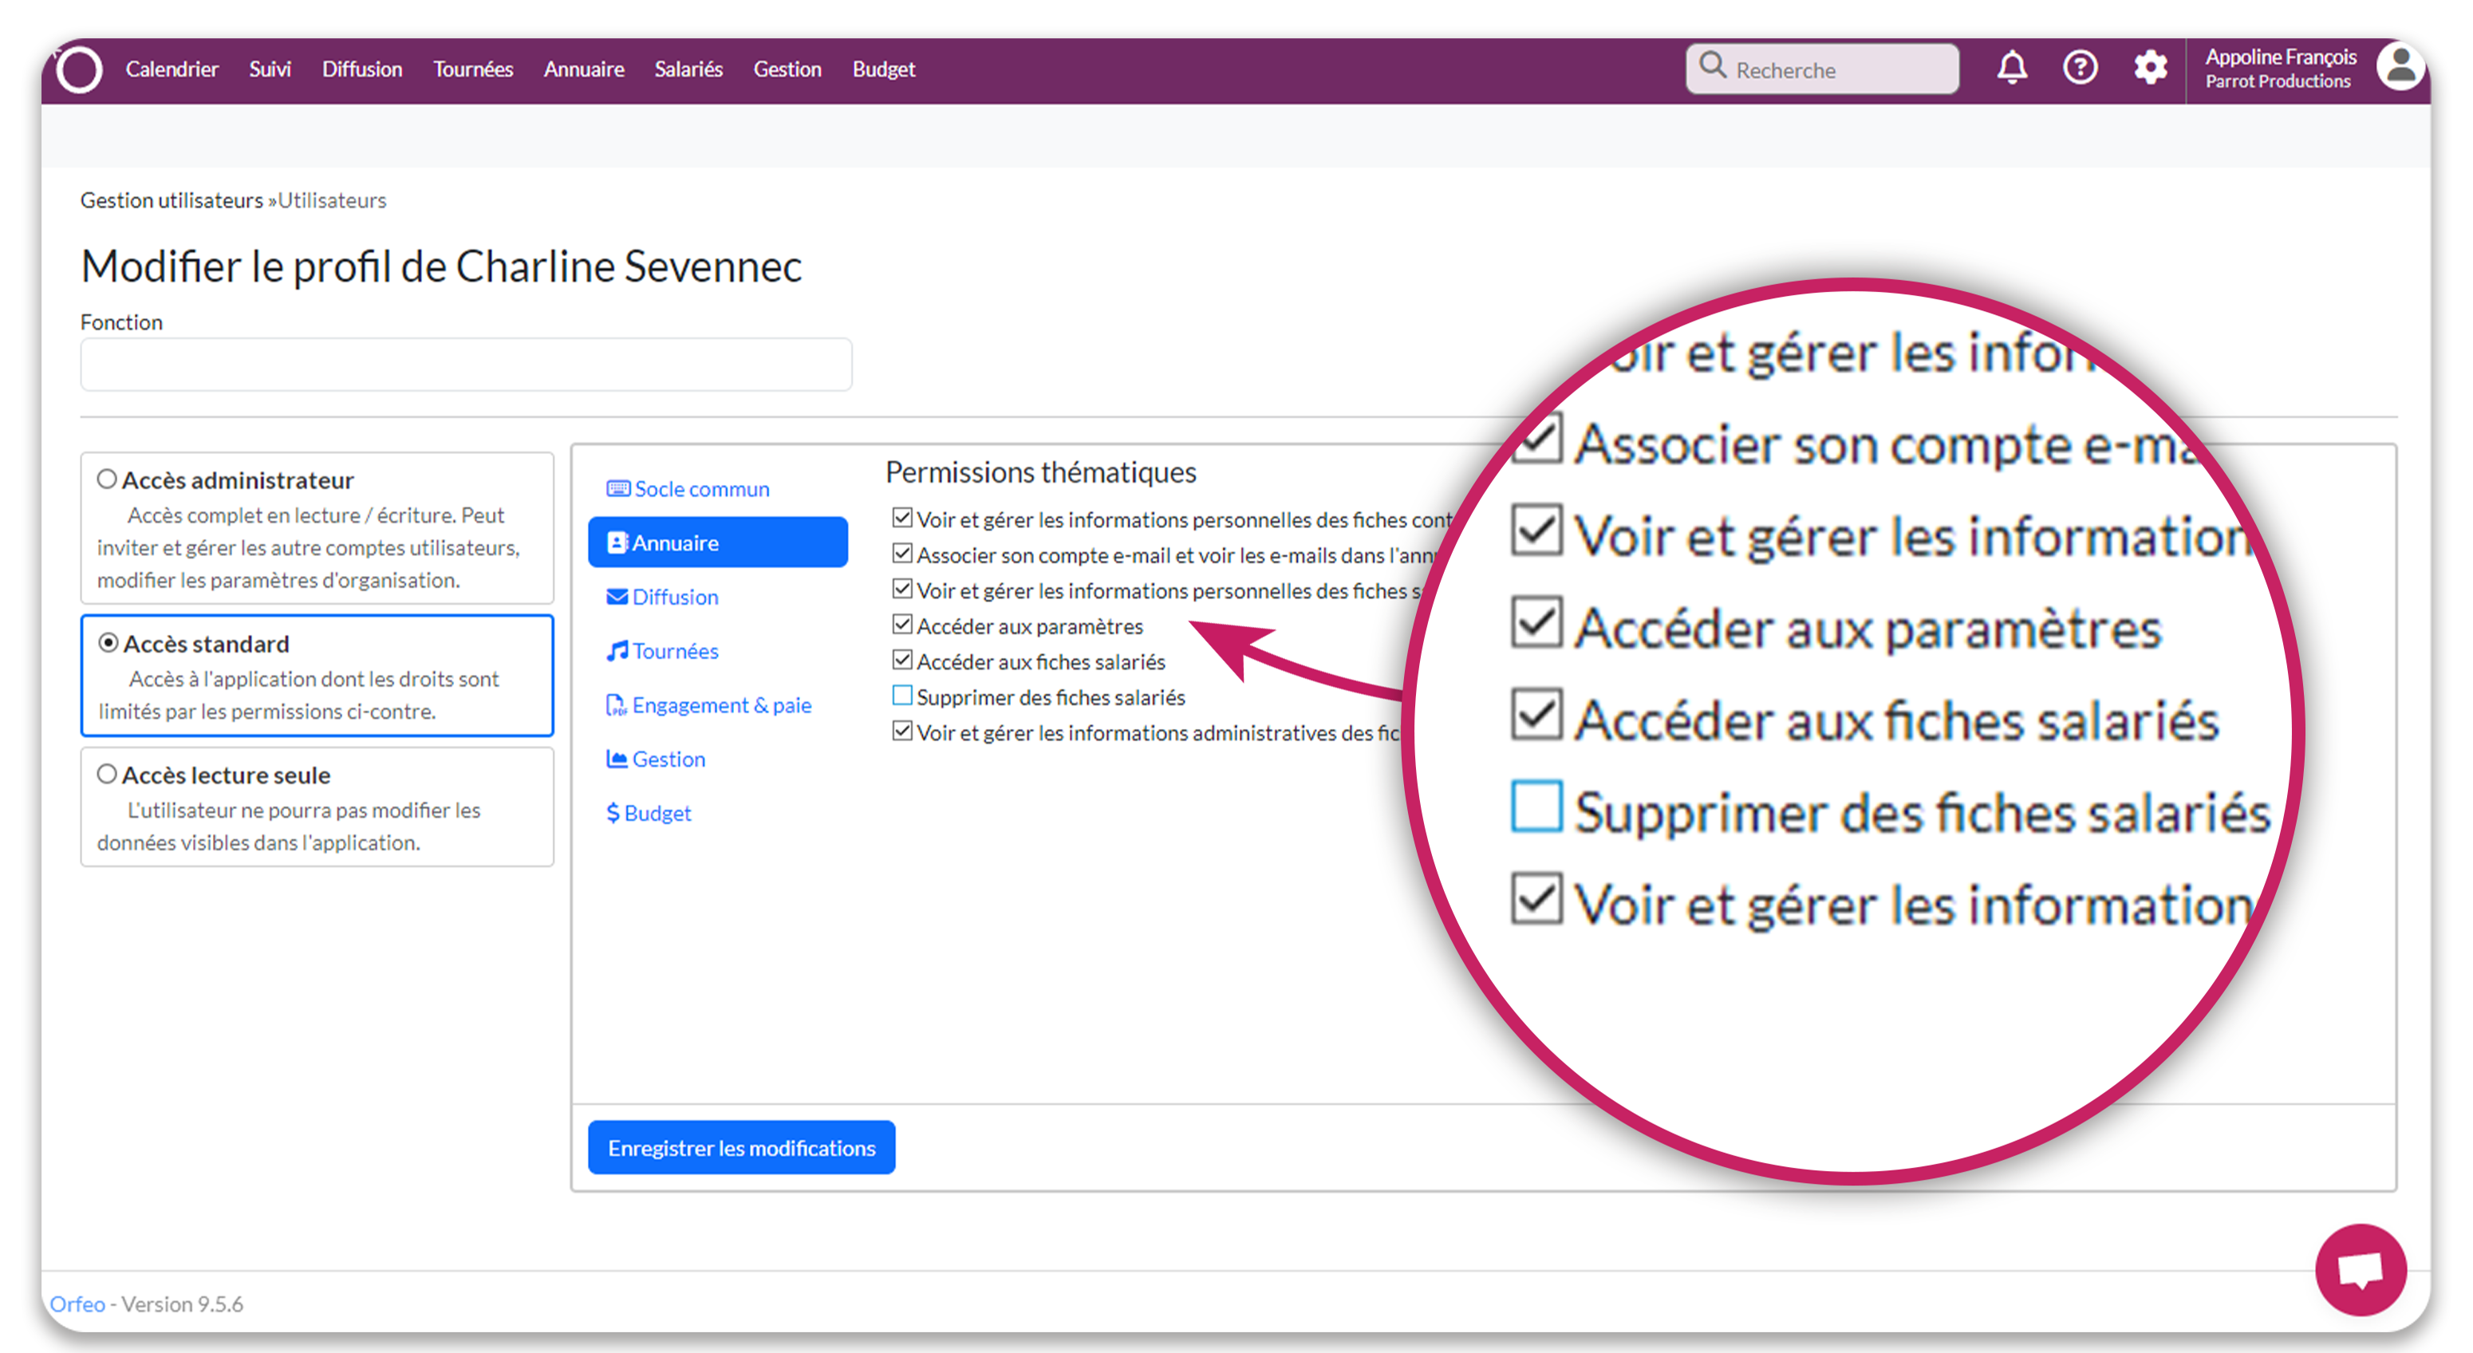The height and width of the screenshot is (1353, 2473).
Task: Click into the Fonction input field
Action: click(x=467, y=364)
